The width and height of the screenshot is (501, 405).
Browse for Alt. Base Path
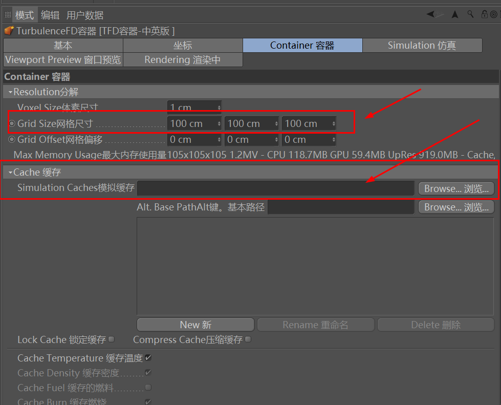click(x=456, y=207)
